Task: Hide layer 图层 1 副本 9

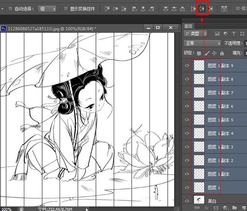Action: (187, 65)
